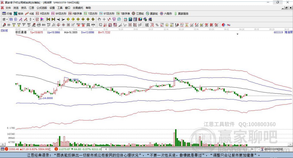Click the yellow diamond with right arrow

pyautogui.click(x=73, y=19)
